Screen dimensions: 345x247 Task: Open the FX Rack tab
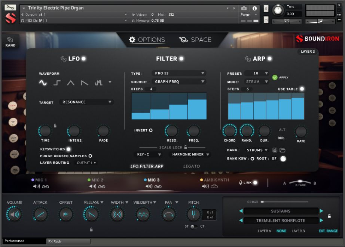(68, 241)
